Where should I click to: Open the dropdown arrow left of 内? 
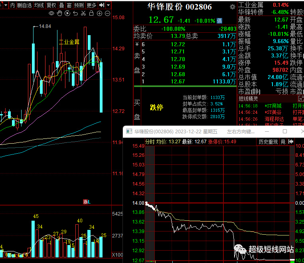6,5
